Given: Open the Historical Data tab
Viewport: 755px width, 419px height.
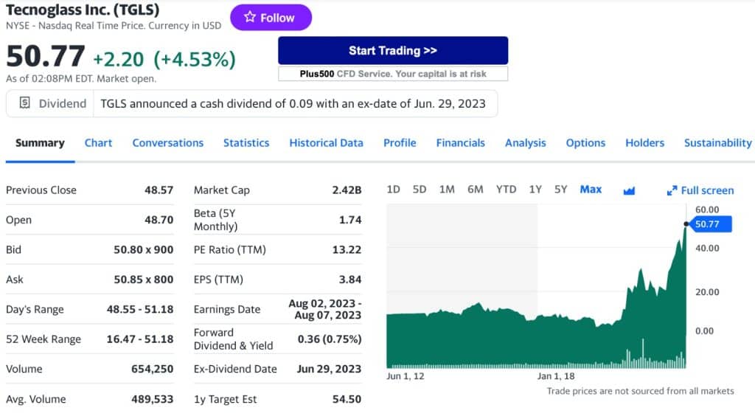Looking at the screenshot, I should (326, 143).
